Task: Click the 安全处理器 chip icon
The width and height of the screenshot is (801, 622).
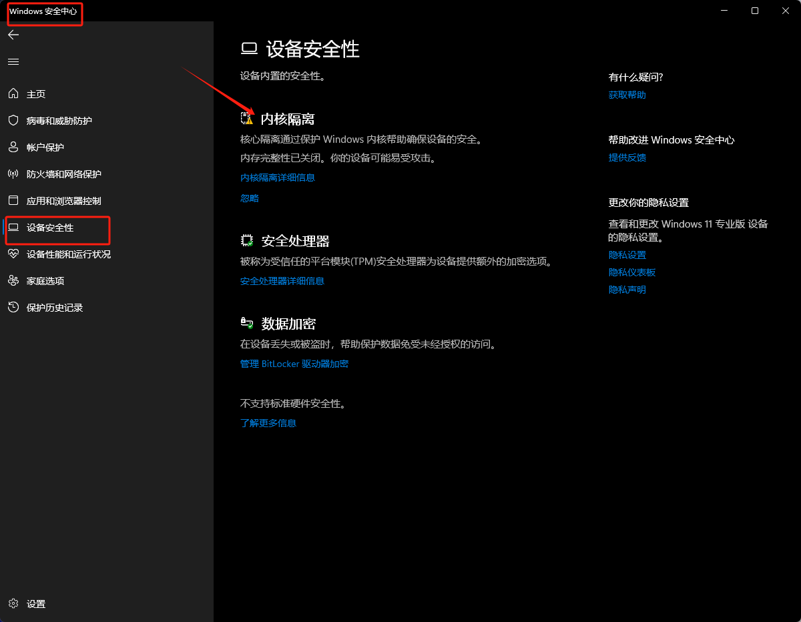Action: click(x=247, y=241)
